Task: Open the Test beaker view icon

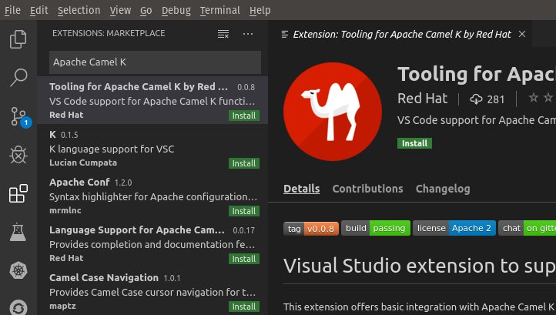Action: [x=18, y=232]
